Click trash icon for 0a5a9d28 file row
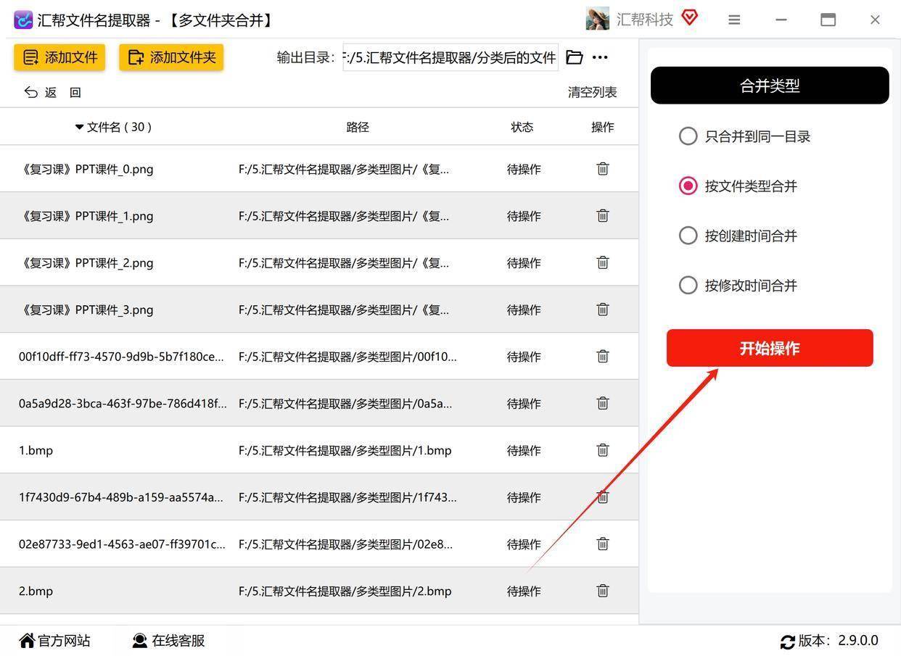The image size is (901, 656). coord(603,403)
